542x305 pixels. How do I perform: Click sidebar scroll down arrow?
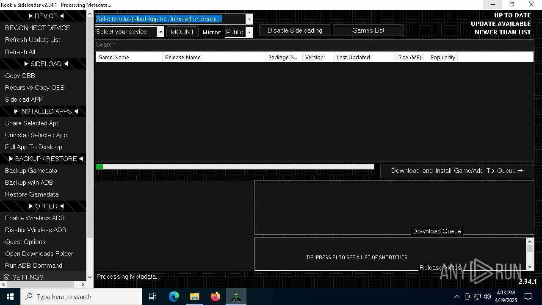click(x=89, y=277)
